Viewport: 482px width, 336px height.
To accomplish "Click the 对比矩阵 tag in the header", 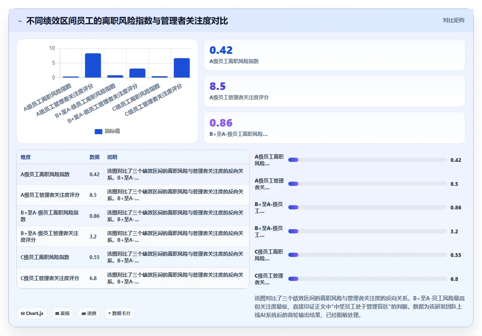I will 453,20.
